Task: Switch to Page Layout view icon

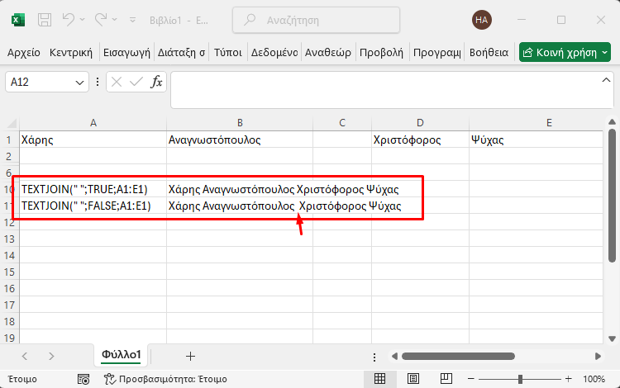Action: tap(413, 379)
